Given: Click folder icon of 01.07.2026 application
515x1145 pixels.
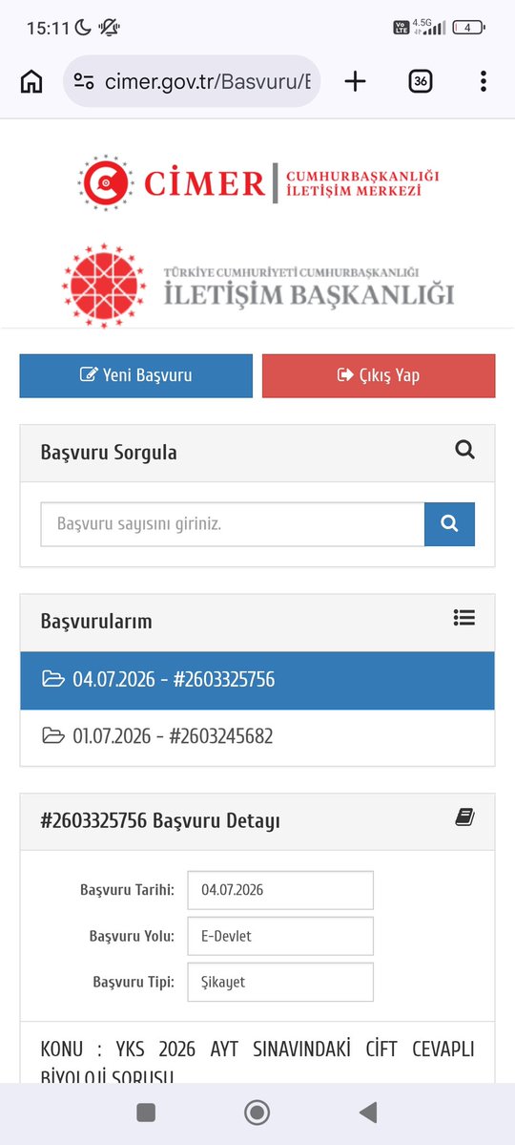Looking at the screenshot, I should coord(53,736).
